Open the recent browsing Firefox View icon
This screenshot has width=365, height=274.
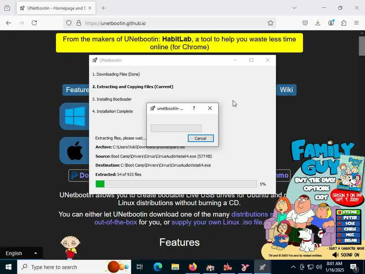7,8
